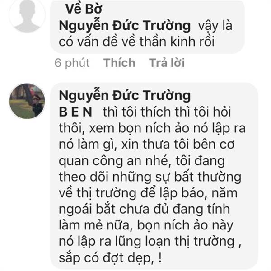Viewport: 271px width, 271px height.
Task: Click the line 'theo dõi những sự bất thường'
Action: tap(150, 177)
